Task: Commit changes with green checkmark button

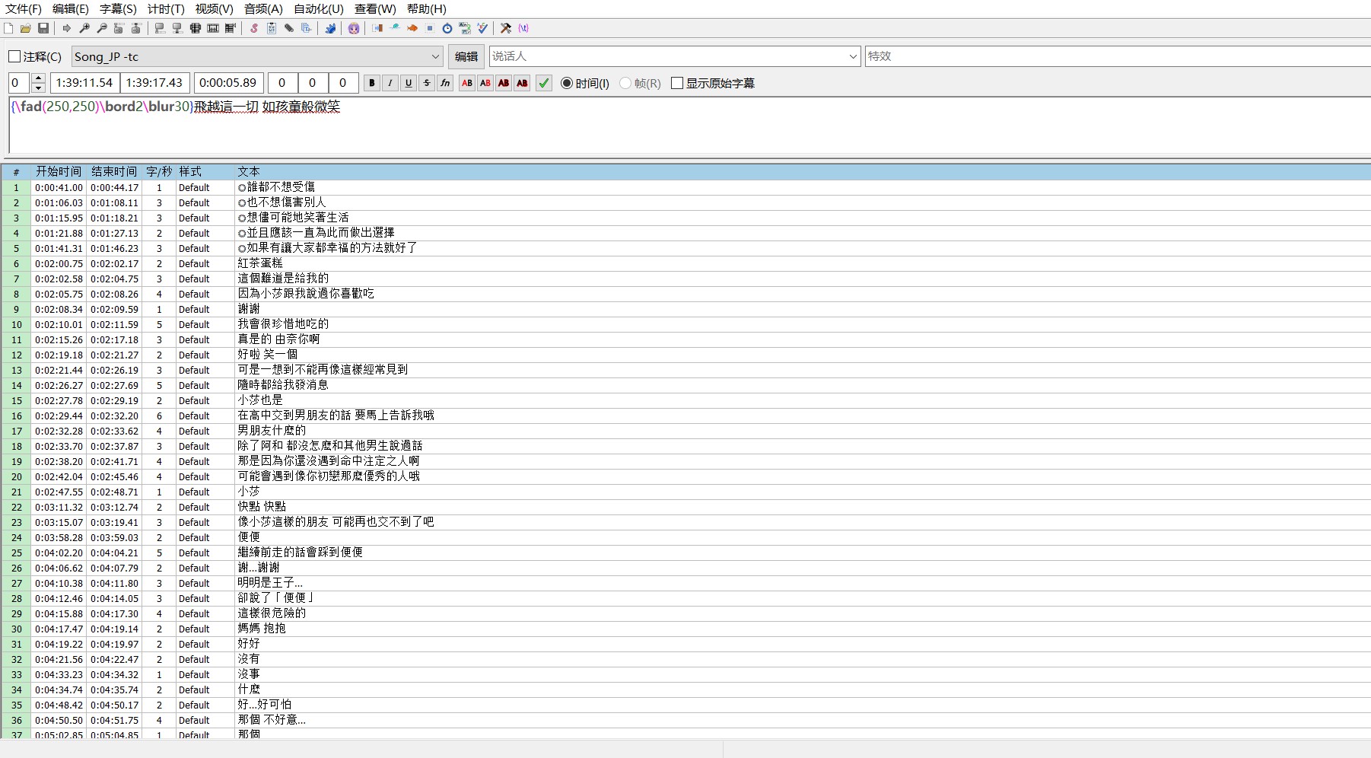Action: click(544, 83)
